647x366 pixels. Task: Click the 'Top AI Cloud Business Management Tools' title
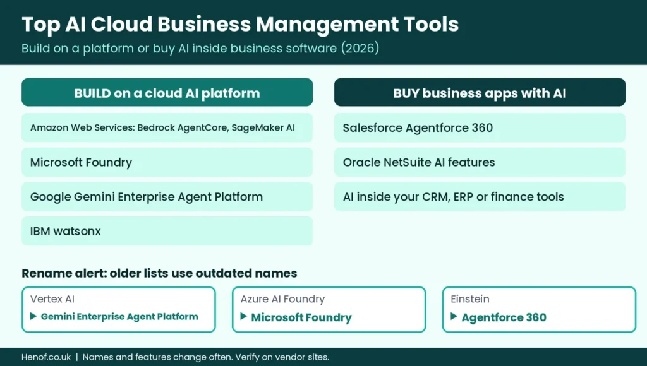coord(240,24)
